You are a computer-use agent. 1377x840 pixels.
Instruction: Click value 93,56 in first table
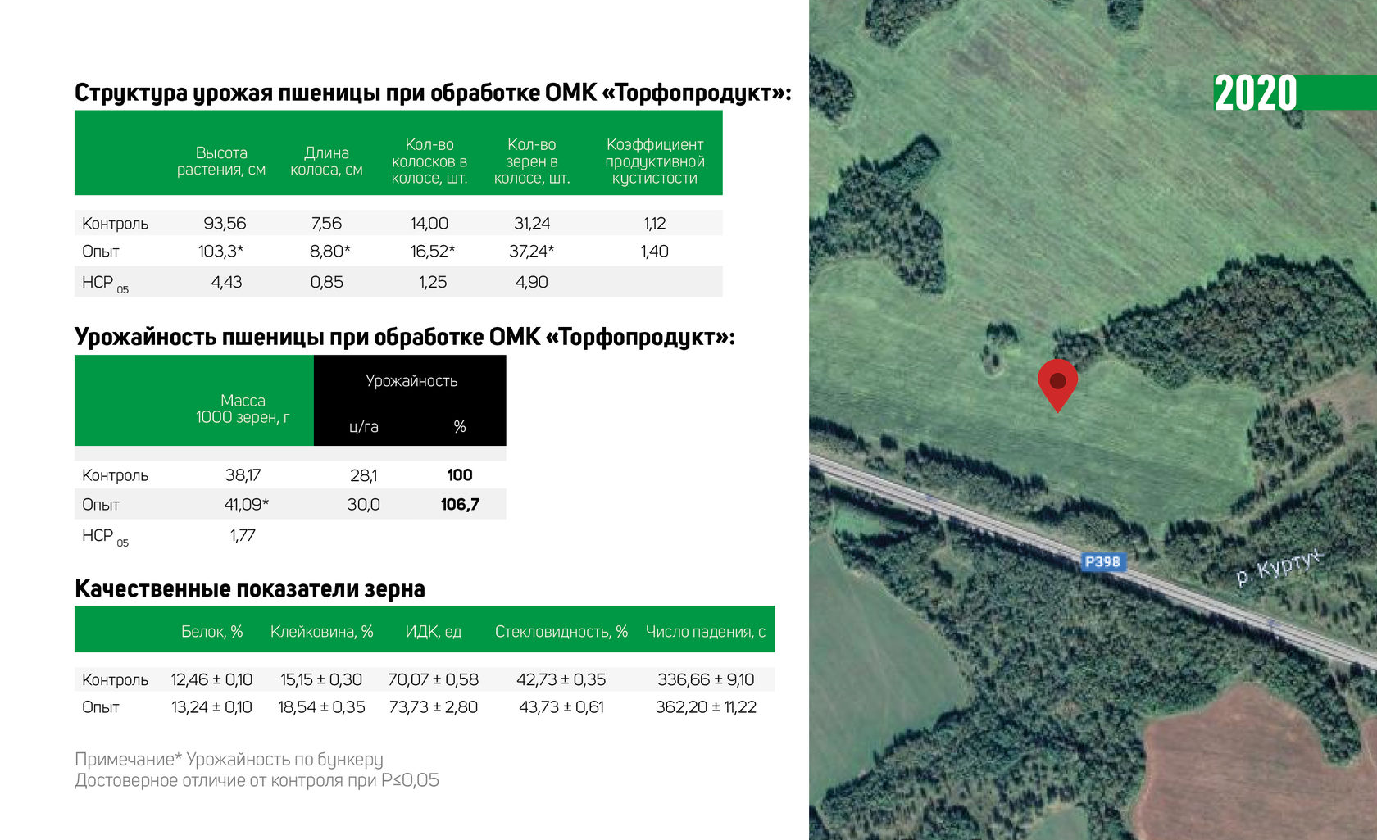[x=225, y=223]
